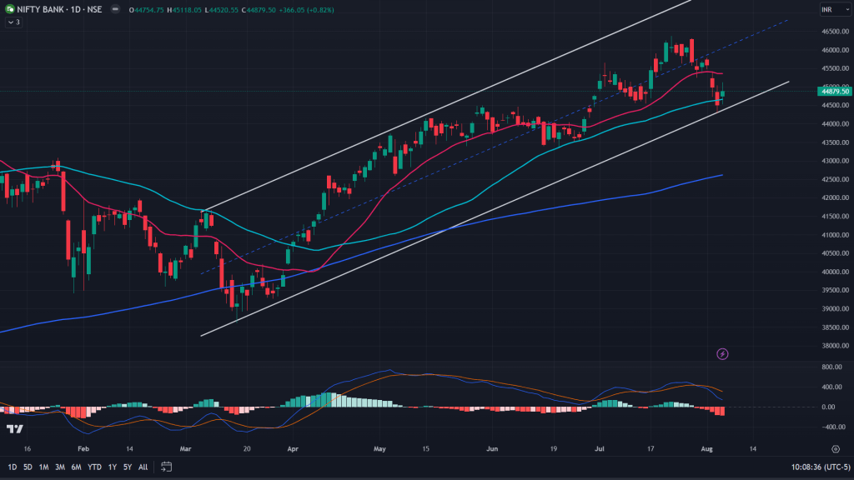
Task: Switch the range to 1M
Action: coord(43,467)
